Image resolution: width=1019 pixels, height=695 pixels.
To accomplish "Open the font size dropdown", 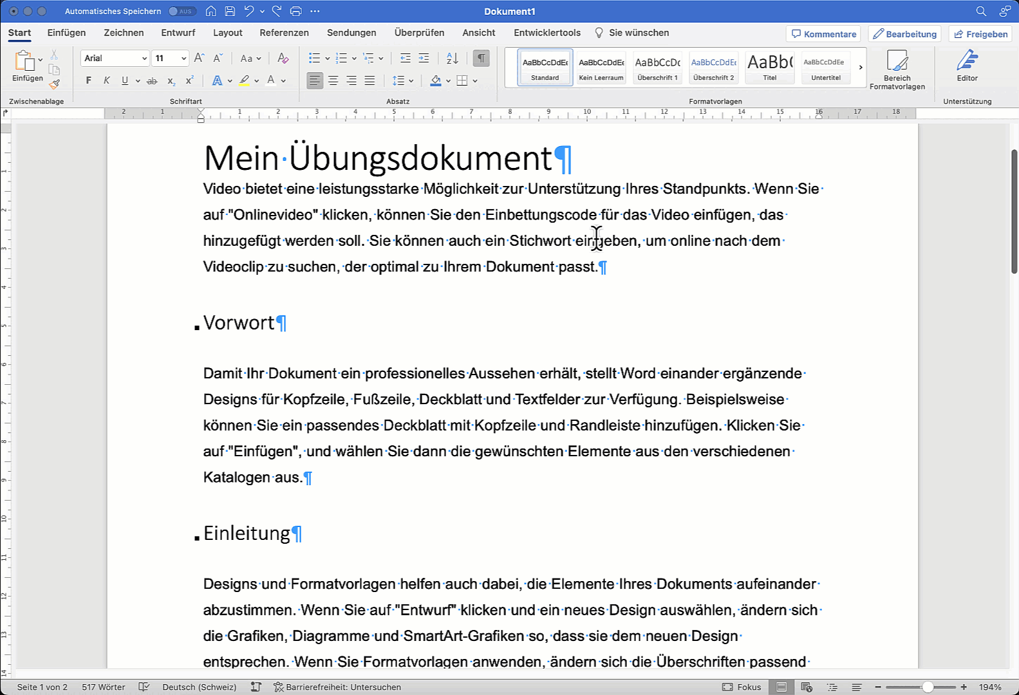I will click(183, 59).
